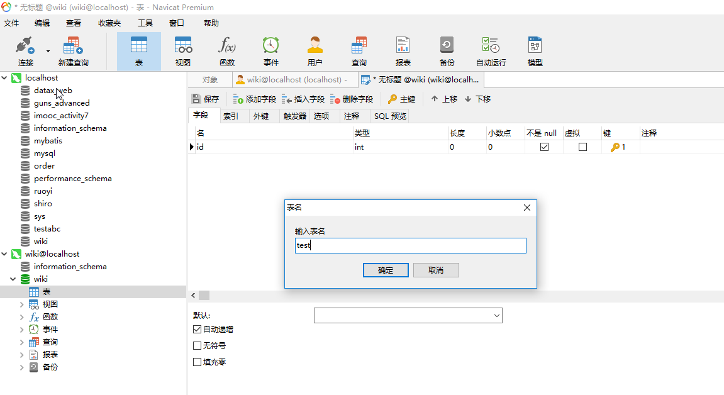This screenshot has width=724, height=395.
Task: Click the 输入表名 text field
Action: pos(411,245)
